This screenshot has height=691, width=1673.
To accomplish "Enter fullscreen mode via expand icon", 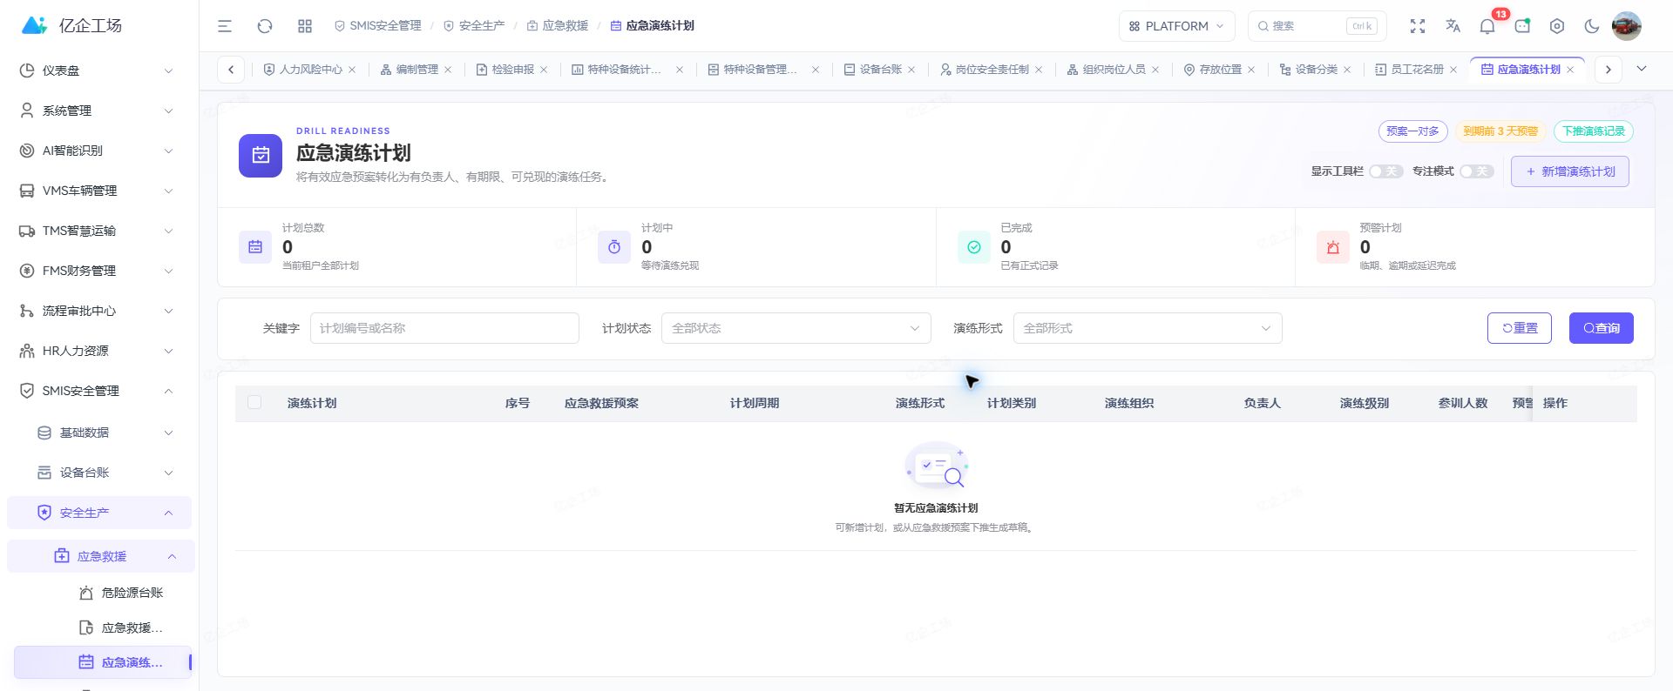I will [x=1418, y=26].
